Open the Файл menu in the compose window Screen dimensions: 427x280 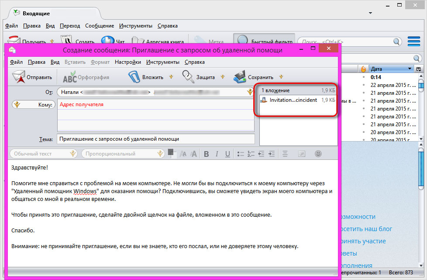[x=16, y=62]
